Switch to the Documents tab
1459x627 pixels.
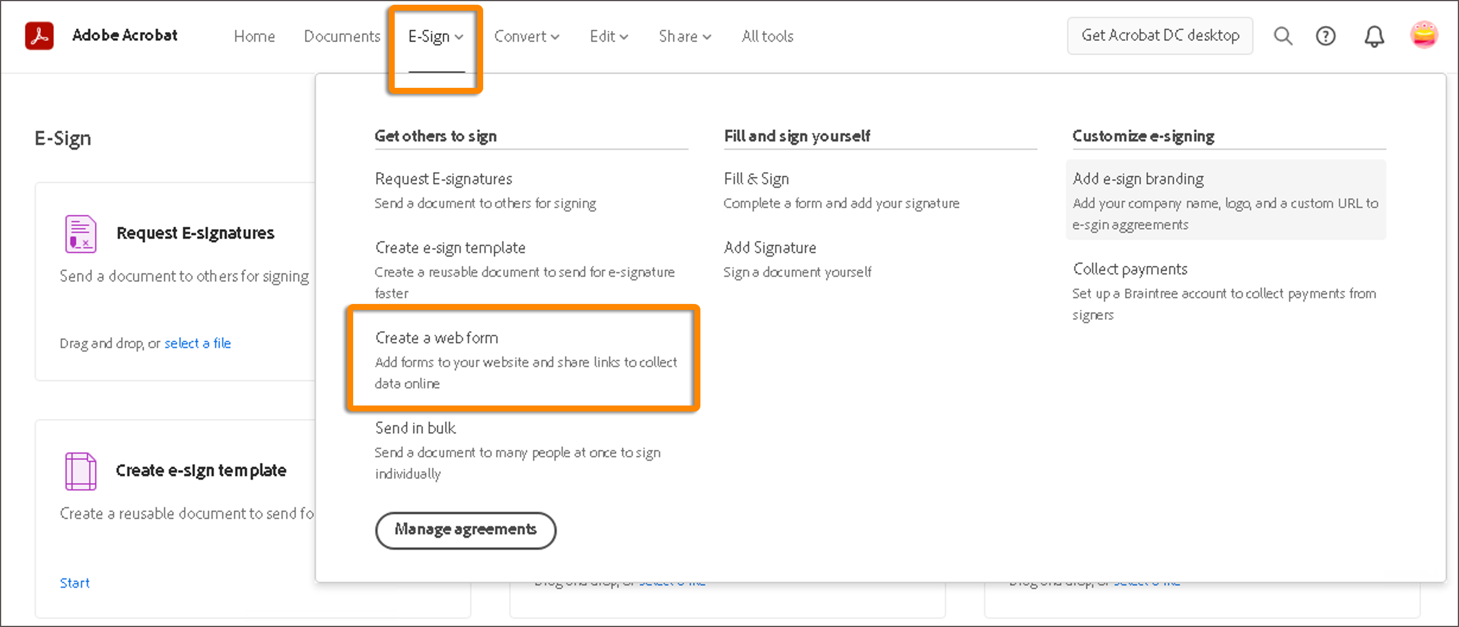pyautogui.click(x=342, y=36)
